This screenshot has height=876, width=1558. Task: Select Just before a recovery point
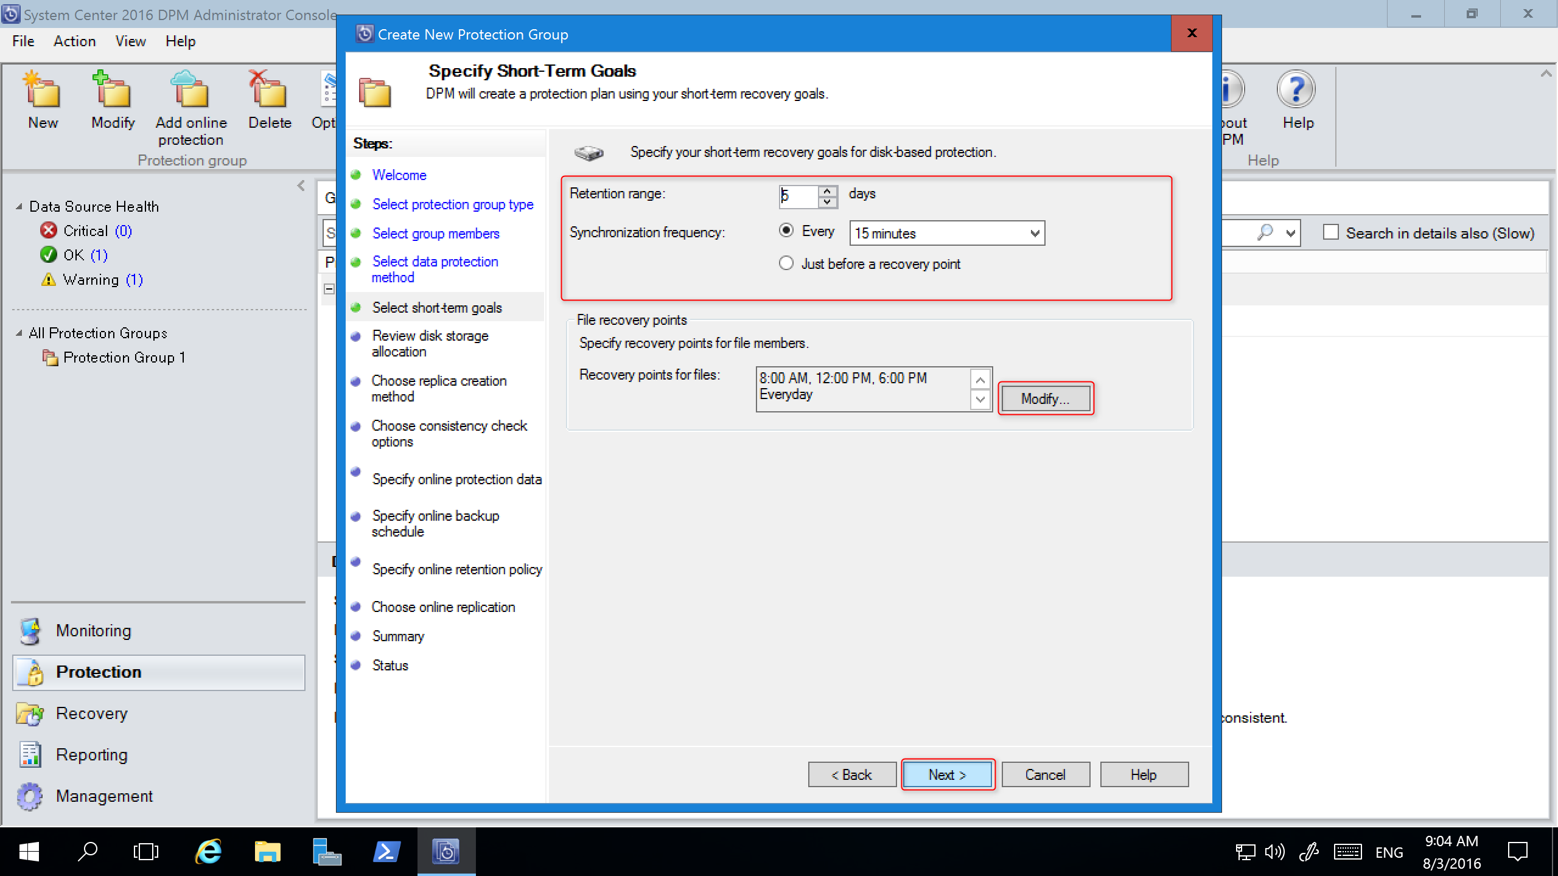point(786,264)
